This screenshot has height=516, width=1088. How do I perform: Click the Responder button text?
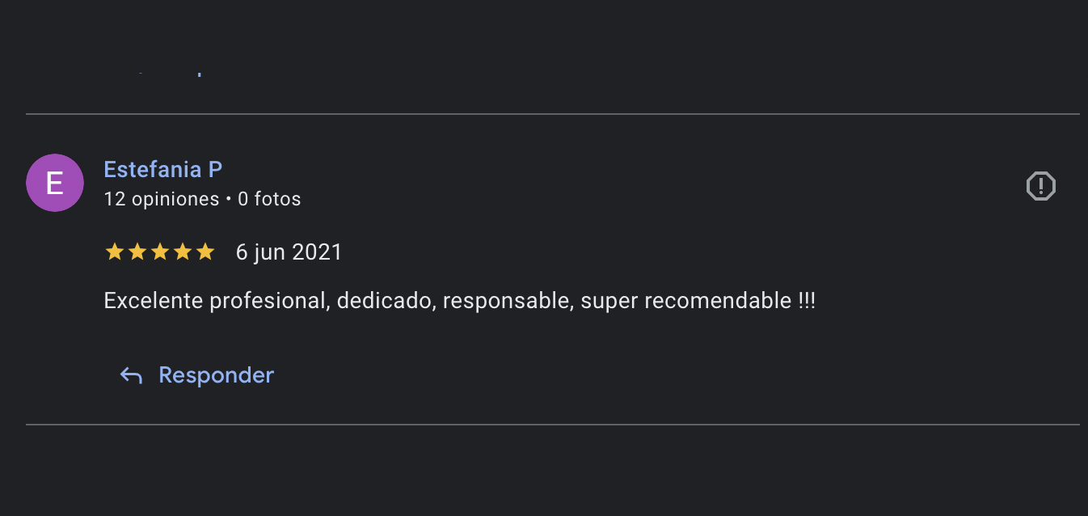tap(217, 375)
